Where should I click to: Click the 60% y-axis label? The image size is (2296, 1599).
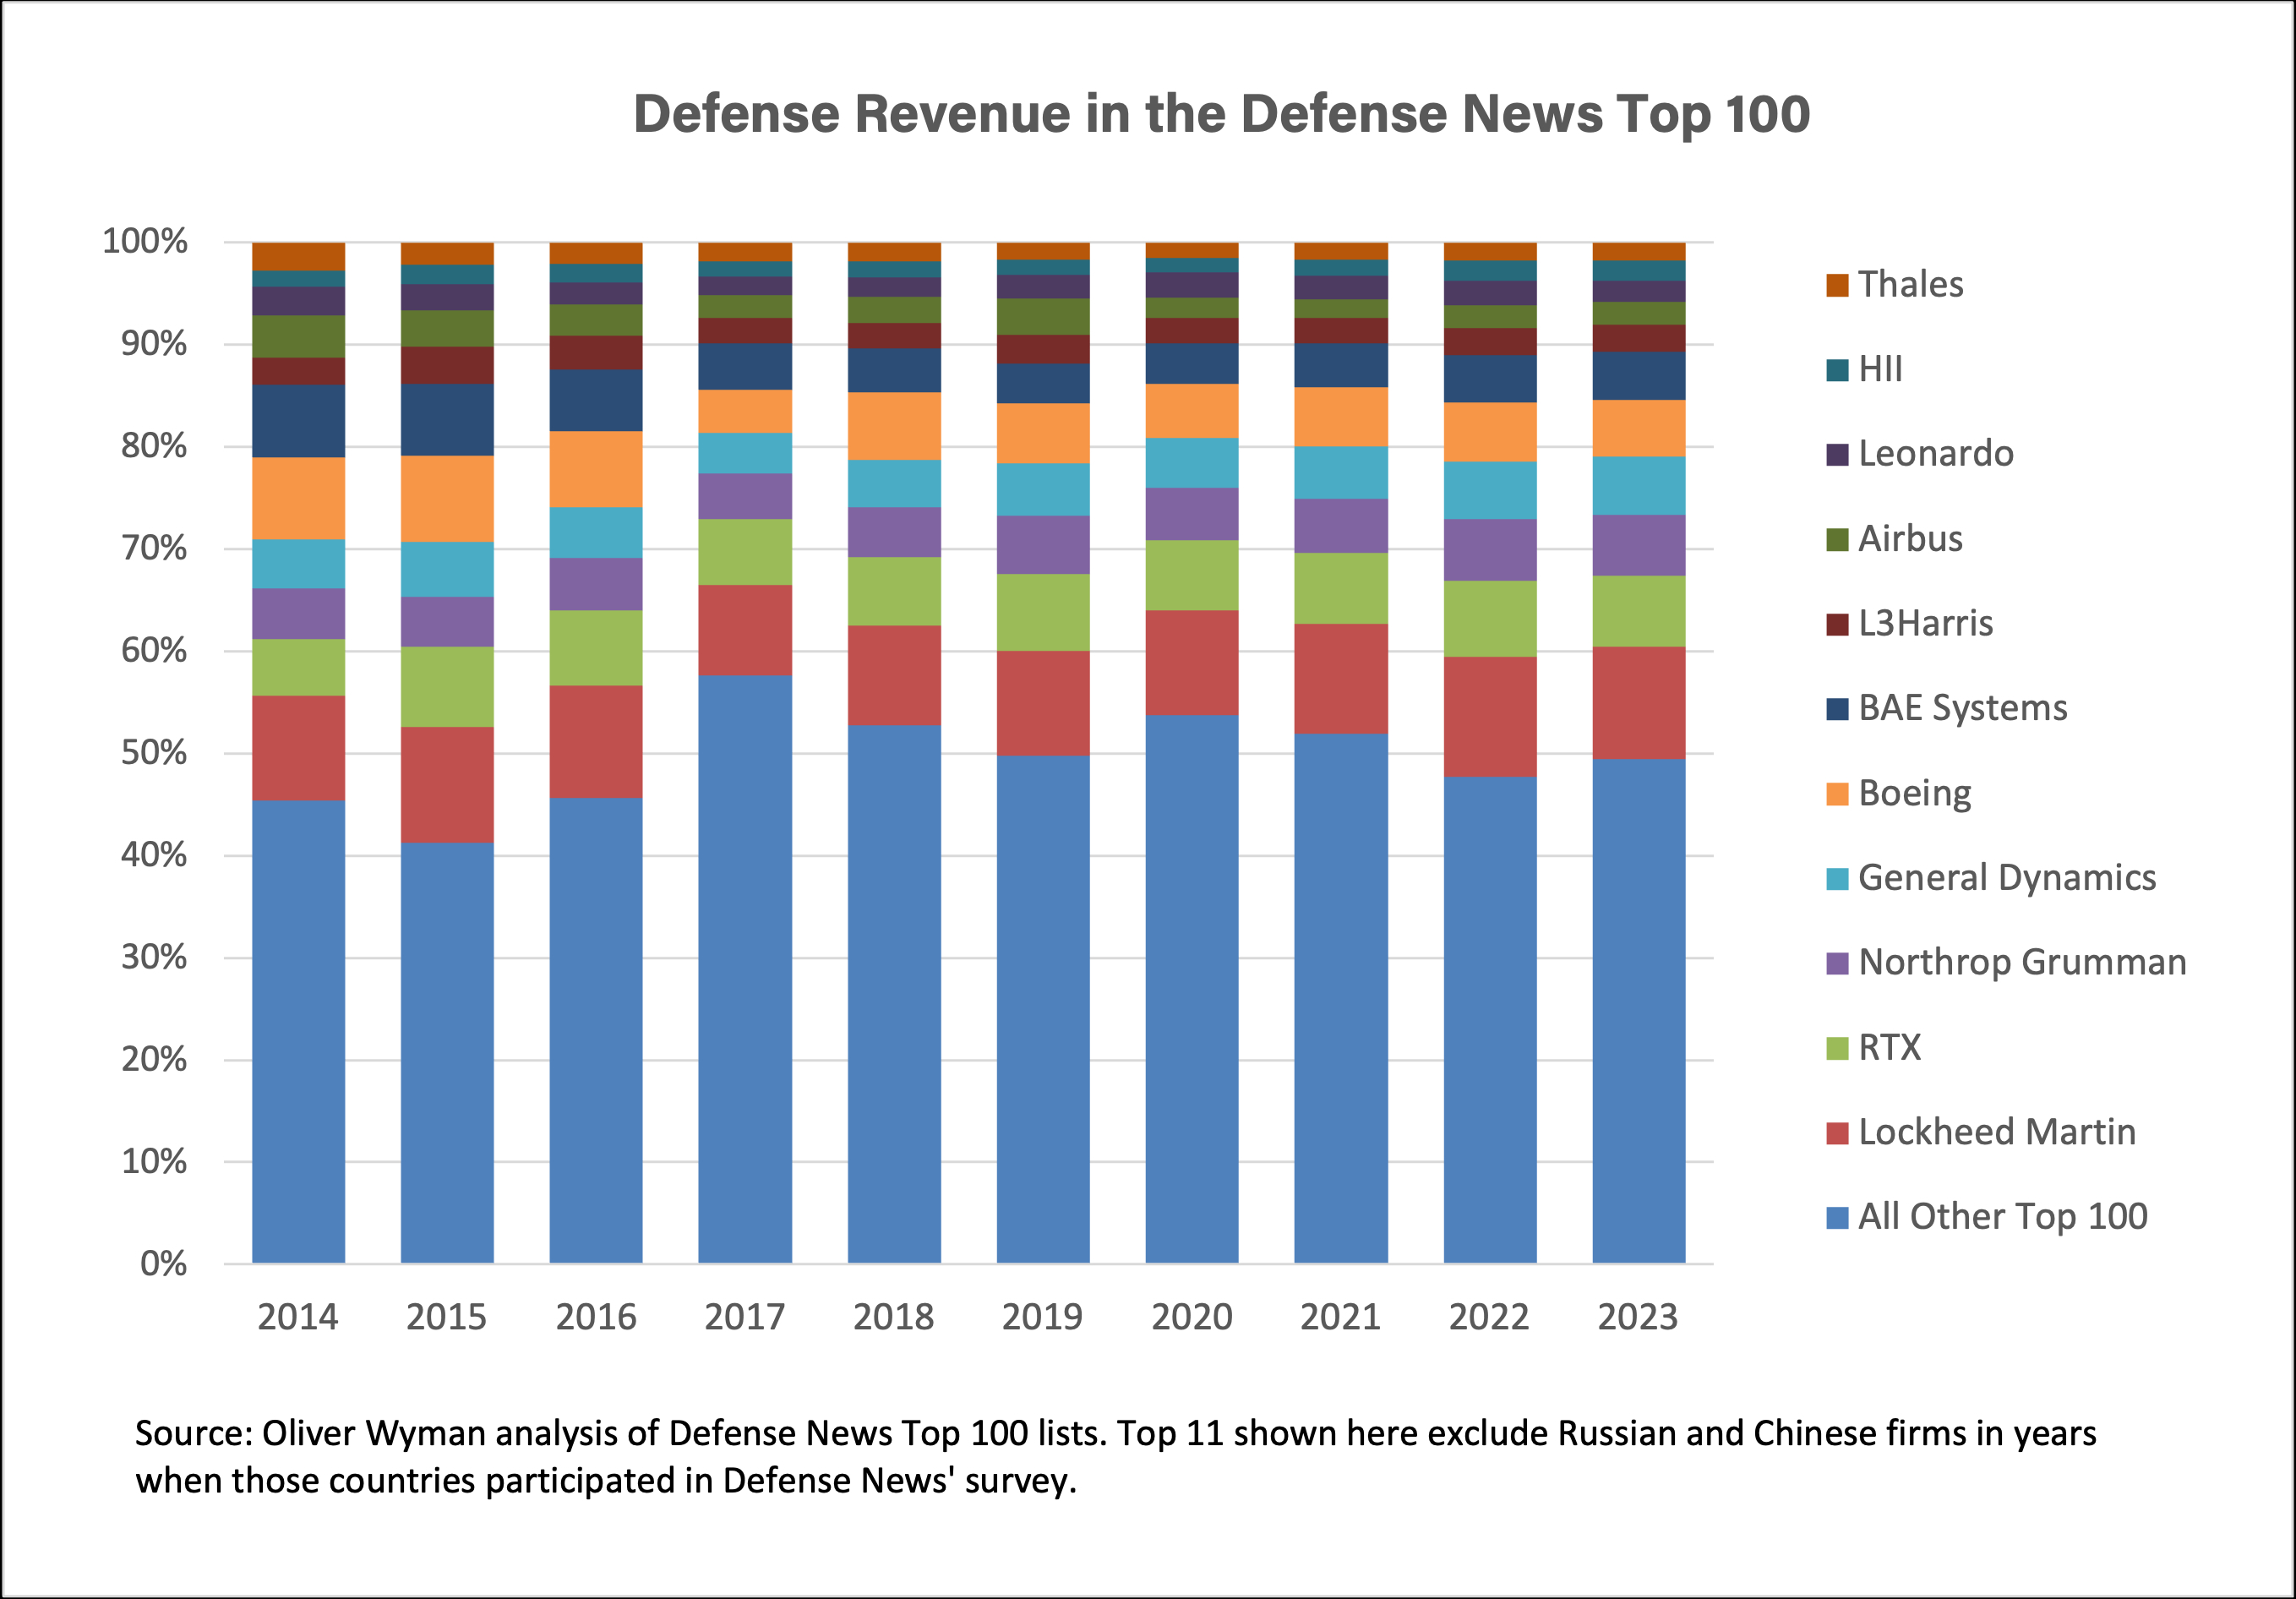(x=154, y=651)
